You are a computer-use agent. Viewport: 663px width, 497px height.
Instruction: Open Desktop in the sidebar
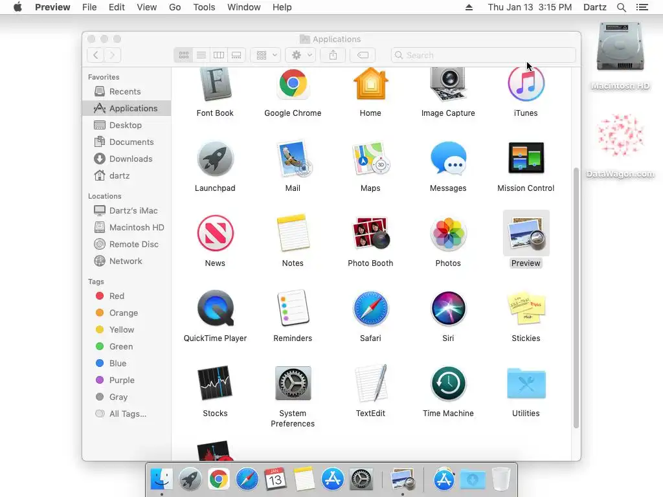(x=126, y=125)
